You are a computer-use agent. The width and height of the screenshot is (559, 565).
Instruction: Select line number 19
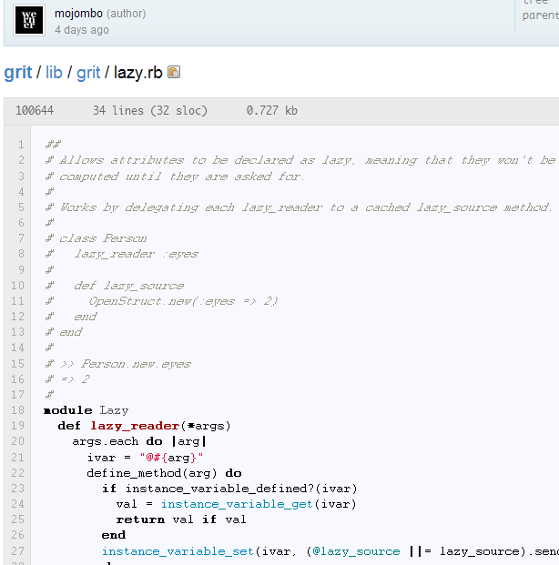[x=17, y=425]
